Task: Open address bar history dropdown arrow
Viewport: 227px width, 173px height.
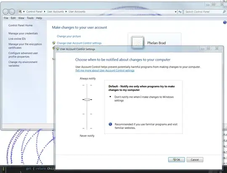Action: (x=175, y=12)
